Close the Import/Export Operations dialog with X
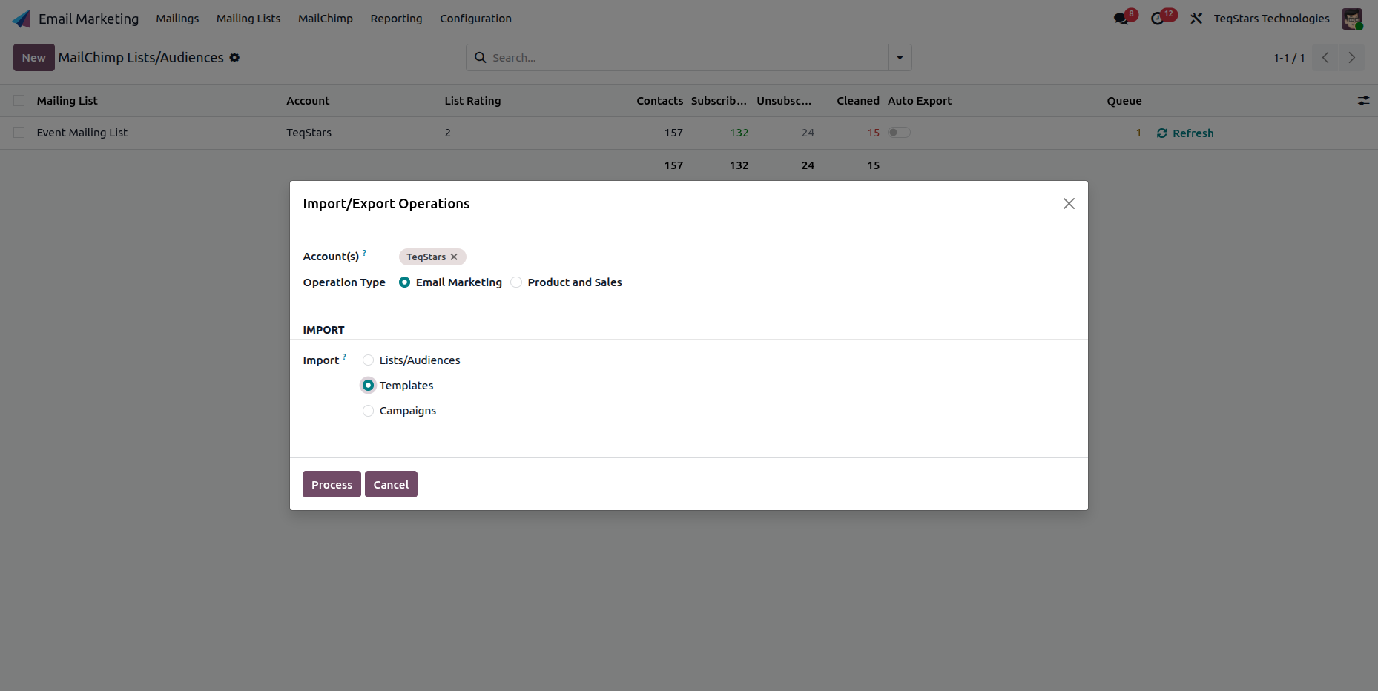Viewport: 1378px width, 691px height. 1069,204
